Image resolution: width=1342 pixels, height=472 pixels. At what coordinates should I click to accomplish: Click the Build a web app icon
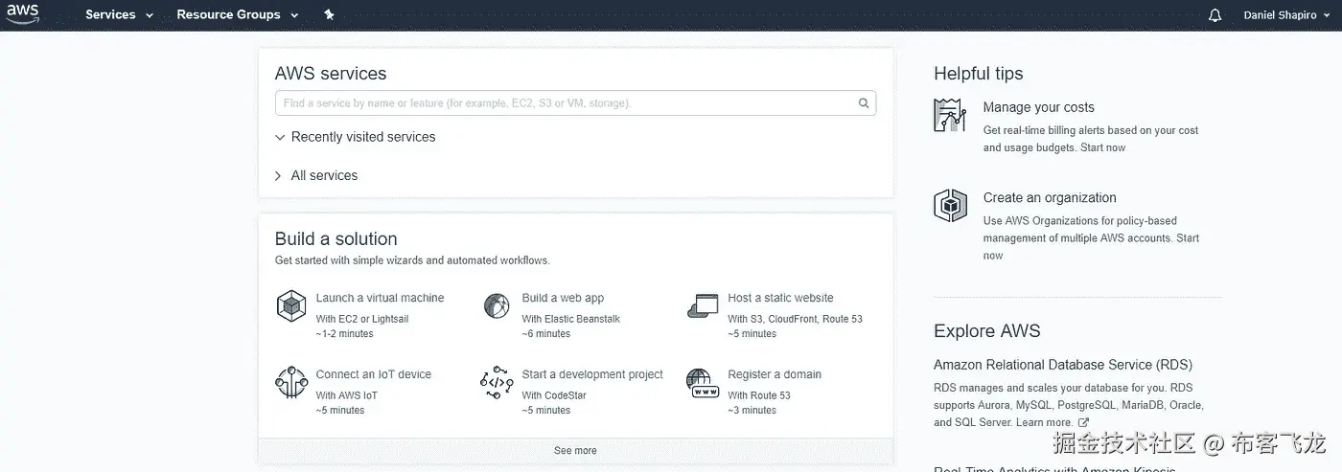(497, 306)
